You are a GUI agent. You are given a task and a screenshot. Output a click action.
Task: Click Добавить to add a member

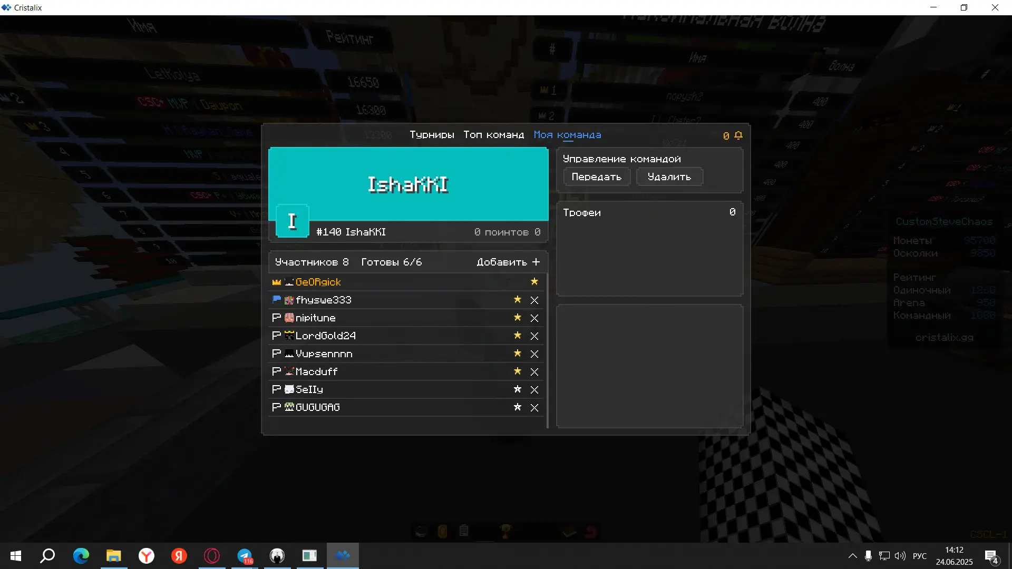508,262
